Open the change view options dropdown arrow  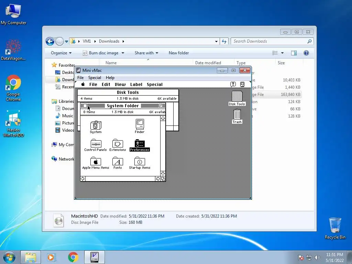point(283,53)
